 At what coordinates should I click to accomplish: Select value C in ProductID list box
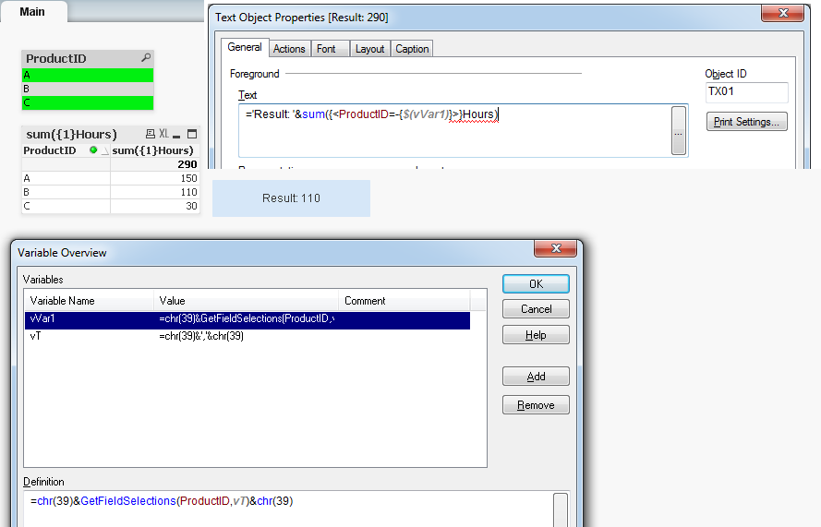coord(87,103)
